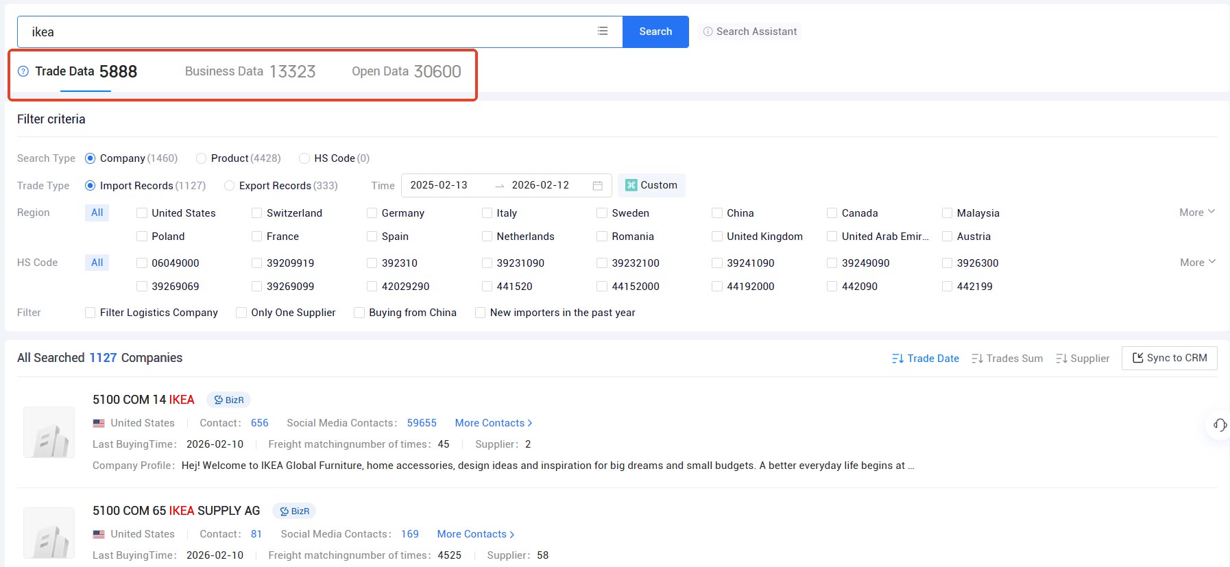The height and width of the screenshot is (567, 1230).
Task: Click social media contacts 59655
Action: point(422,423)
